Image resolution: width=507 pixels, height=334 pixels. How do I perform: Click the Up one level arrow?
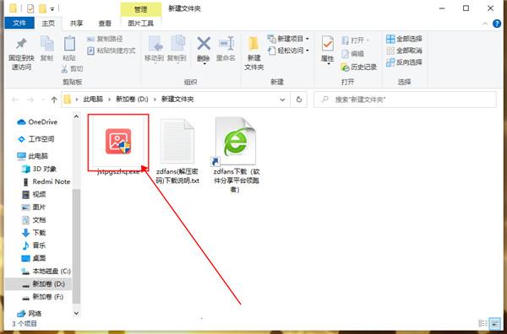coord(54,100)
